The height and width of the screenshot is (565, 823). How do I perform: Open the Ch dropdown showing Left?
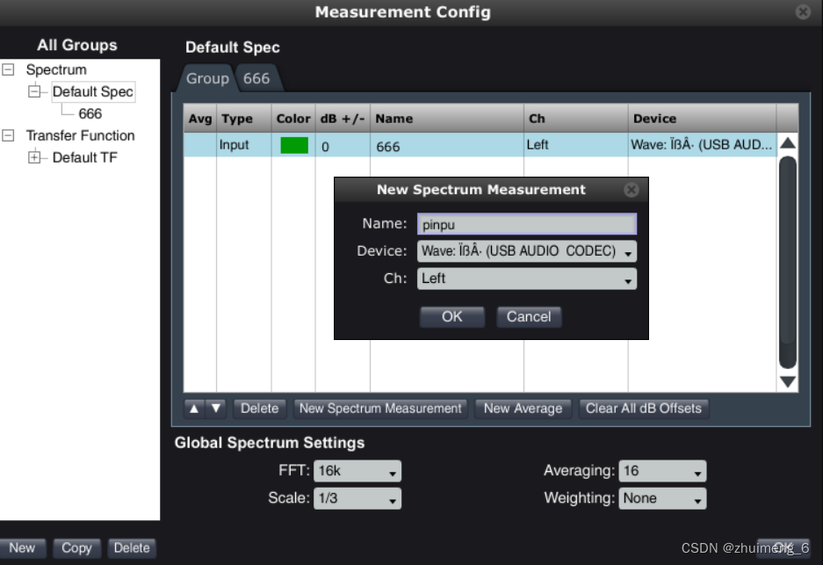[526, 279]
